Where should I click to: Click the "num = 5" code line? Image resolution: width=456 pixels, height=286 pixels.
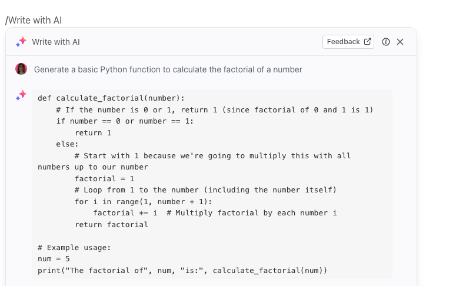[x=54, y=259]
